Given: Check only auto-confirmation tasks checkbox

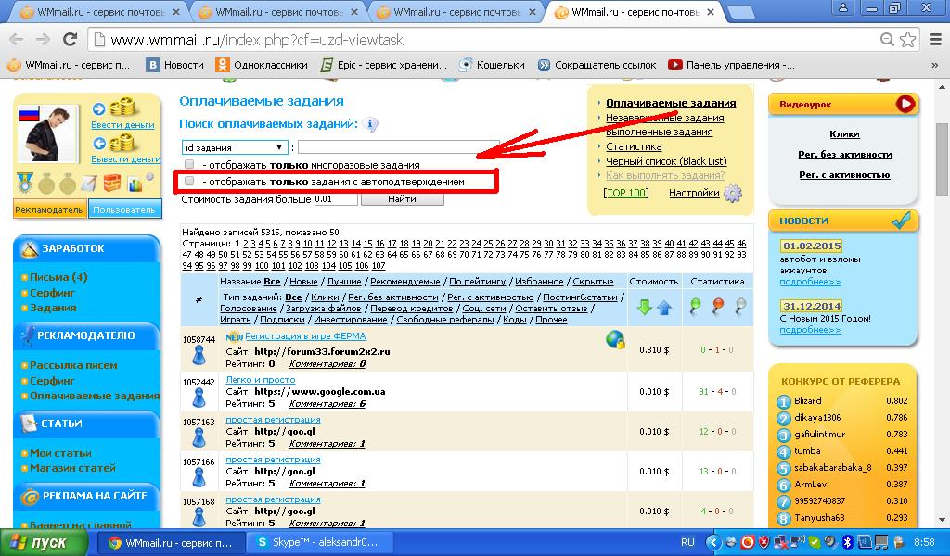Looking at the screenshot, I should [x=189, y=182].
